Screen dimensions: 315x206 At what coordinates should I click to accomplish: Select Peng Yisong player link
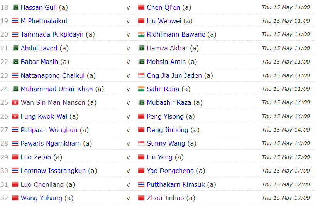tap(165, 116)
